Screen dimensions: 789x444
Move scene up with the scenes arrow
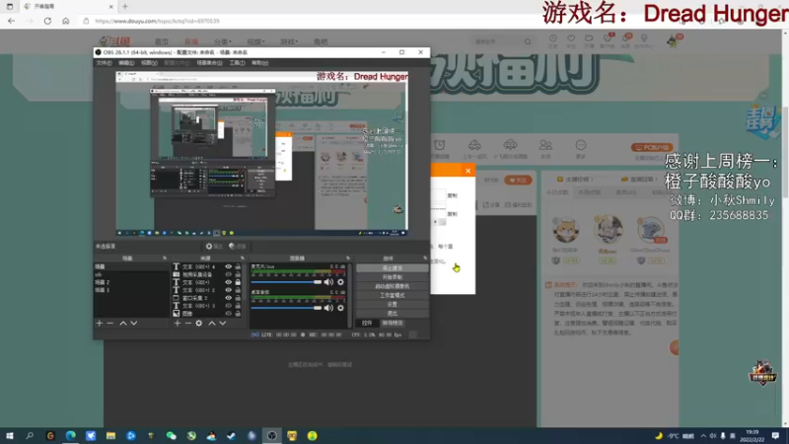pos(122,324)
